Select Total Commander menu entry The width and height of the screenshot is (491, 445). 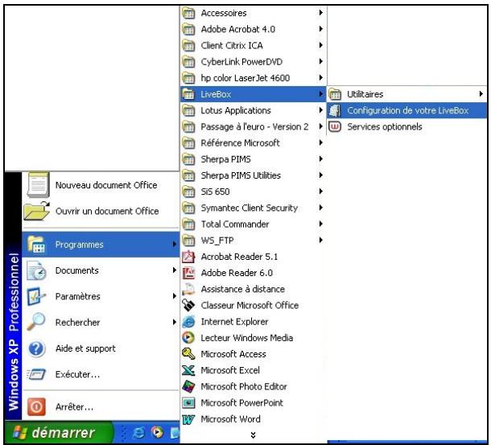(234, 224)
